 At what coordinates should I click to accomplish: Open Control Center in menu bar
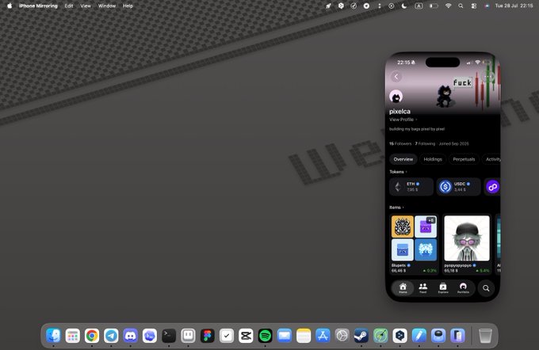coord(474,6)
